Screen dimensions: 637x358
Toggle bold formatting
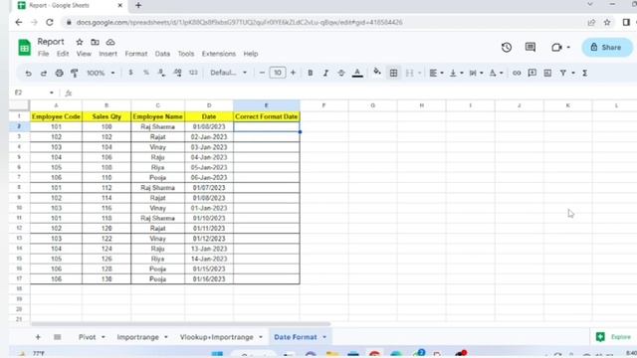point(310,73)
